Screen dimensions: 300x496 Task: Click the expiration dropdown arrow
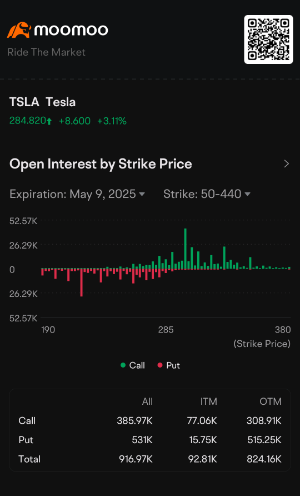point(142,194)
